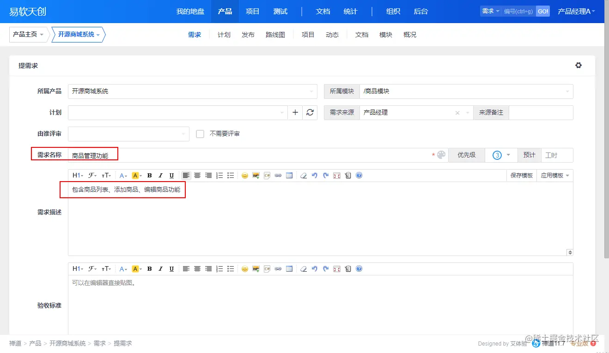Open the 所属产品 dropdown
This screenshot has width=609, height=353.
point(193,91)
